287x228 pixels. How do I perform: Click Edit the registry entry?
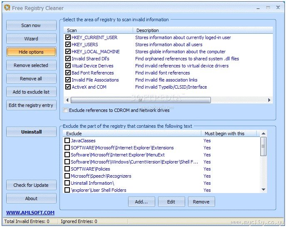(31, 105)
